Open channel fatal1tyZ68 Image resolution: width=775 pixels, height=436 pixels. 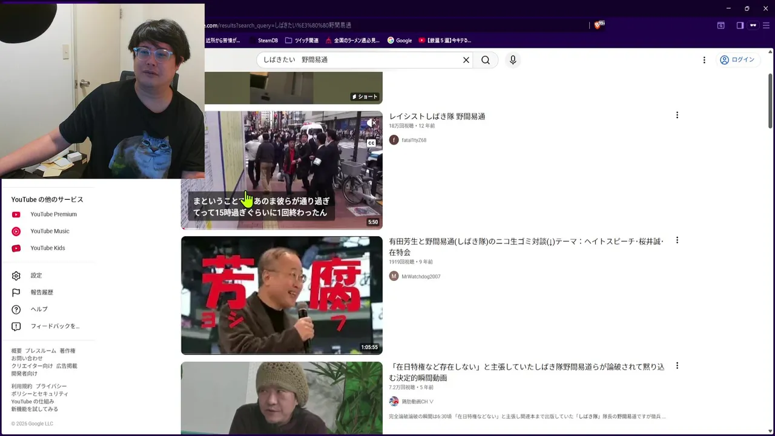click(414, 140)
